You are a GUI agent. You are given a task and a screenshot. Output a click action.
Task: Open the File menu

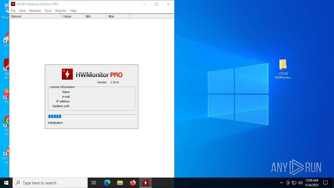pos(13,11)
